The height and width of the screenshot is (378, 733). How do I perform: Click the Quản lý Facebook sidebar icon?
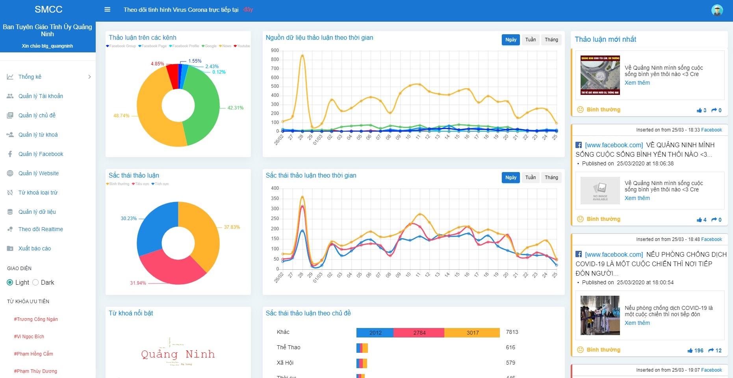click(10, 154)
